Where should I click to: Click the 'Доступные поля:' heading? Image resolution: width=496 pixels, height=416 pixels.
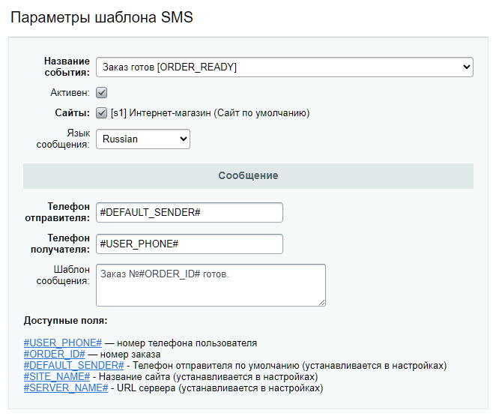tap(66, 321)
